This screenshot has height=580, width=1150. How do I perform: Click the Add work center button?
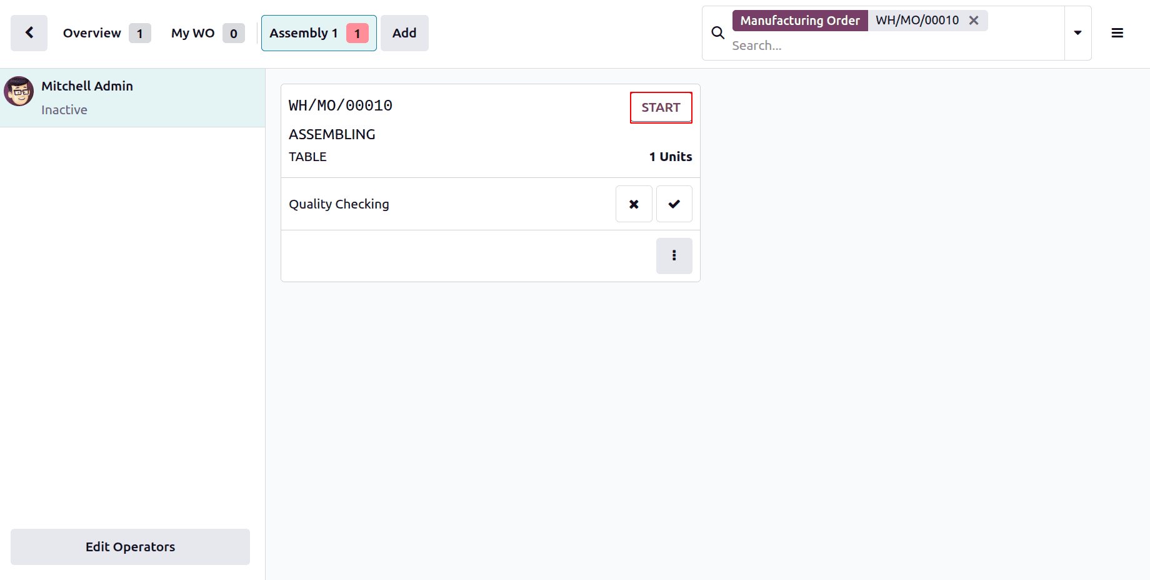[x=404, y=33]
